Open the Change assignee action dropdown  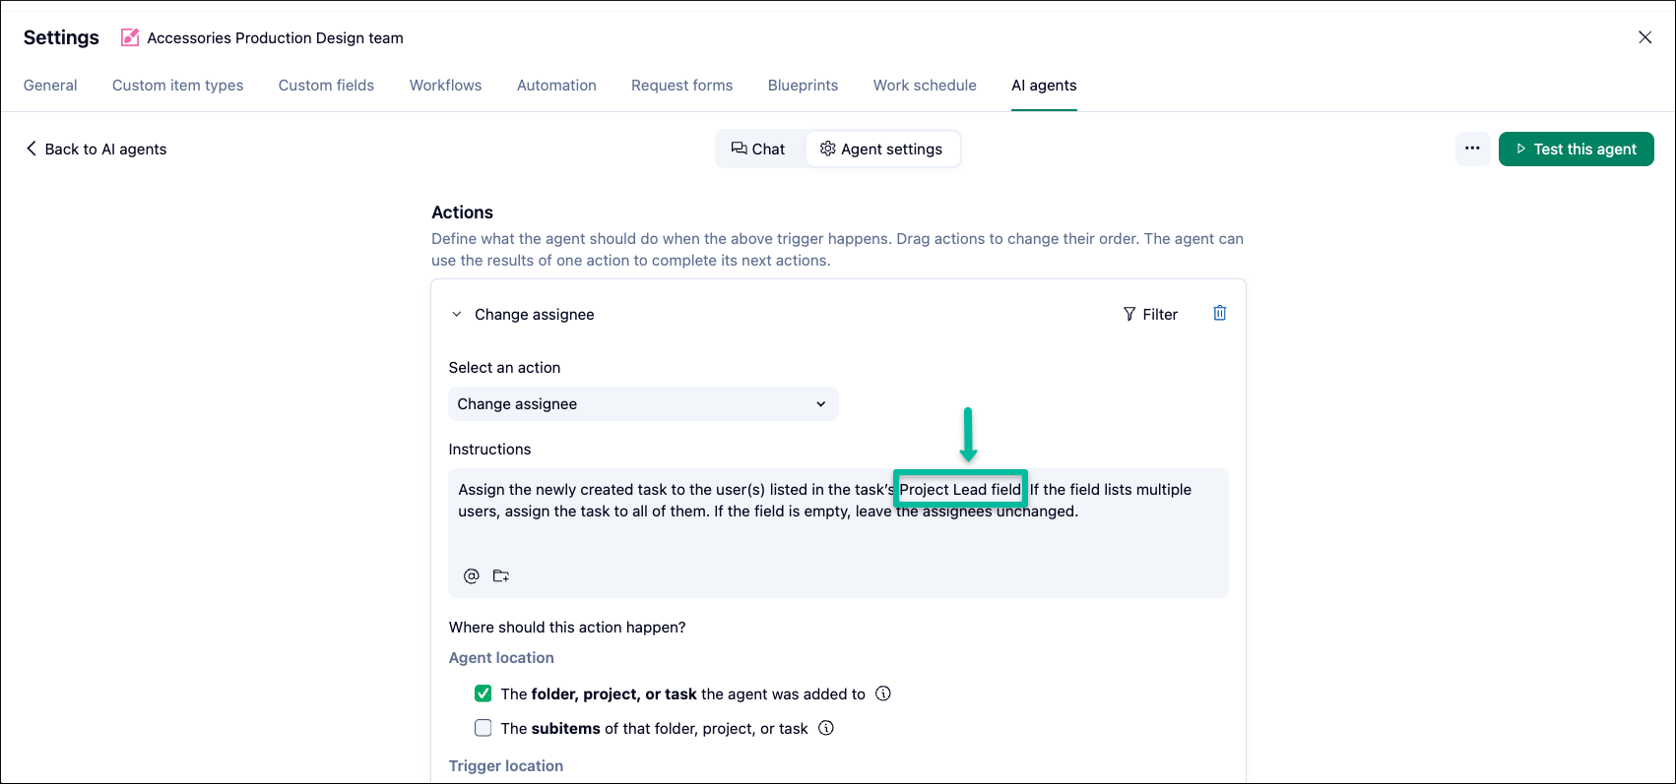(x=643, y=404)
